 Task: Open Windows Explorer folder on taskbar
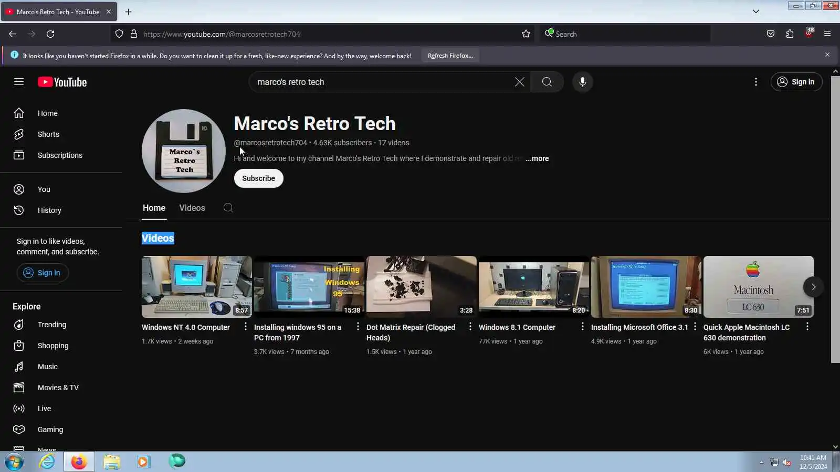coord(111,462)
